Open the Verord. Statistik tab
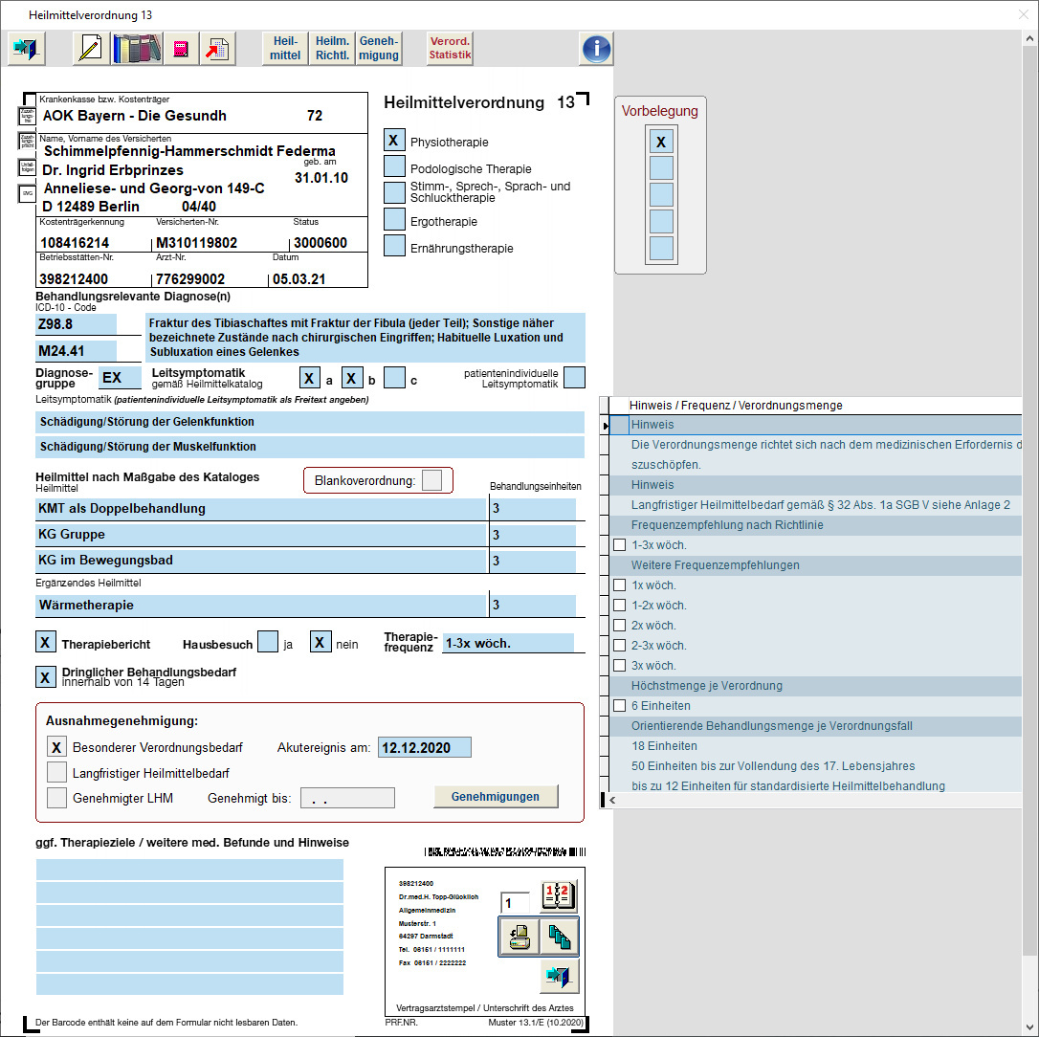Viewport: 1039px width, 1037px height. click(x=450, y=49)
